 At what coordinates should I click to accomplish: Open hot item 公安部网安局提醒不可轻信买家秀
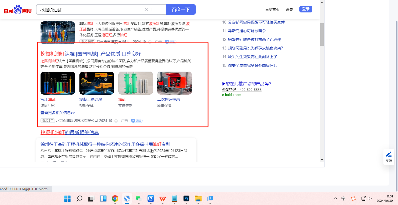coord(256,22)
